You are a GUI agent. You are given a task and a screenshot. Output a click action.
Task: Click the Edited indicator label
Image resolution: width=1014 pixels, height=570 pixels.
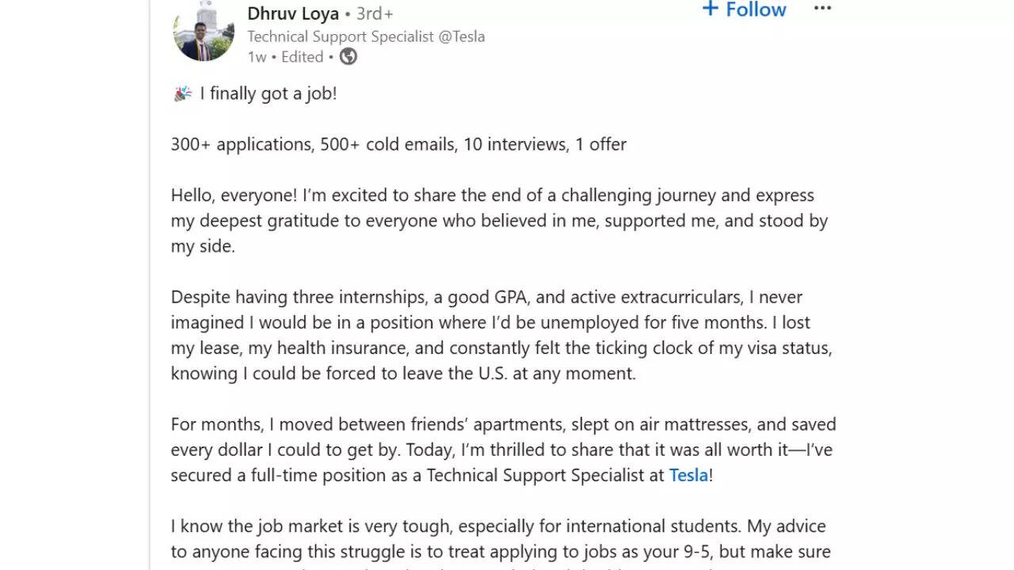302,56
